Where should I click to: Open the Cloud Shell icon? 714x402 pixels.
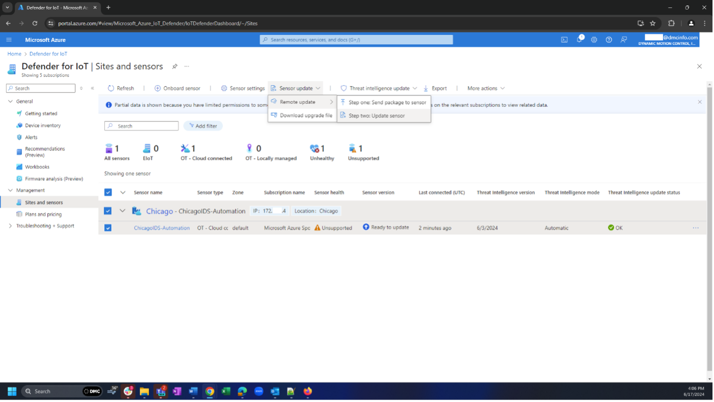[x=564, y=40]
